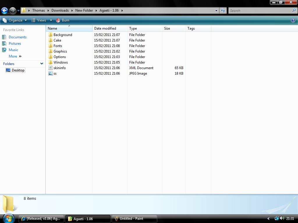Click the Music icon in Favorite Links
The height and width of the screenshot is (223, 298).
(4, 50)
